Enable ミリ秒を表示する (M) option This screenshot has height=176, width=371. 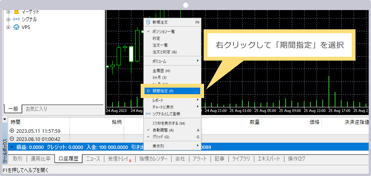click(172, 123)
